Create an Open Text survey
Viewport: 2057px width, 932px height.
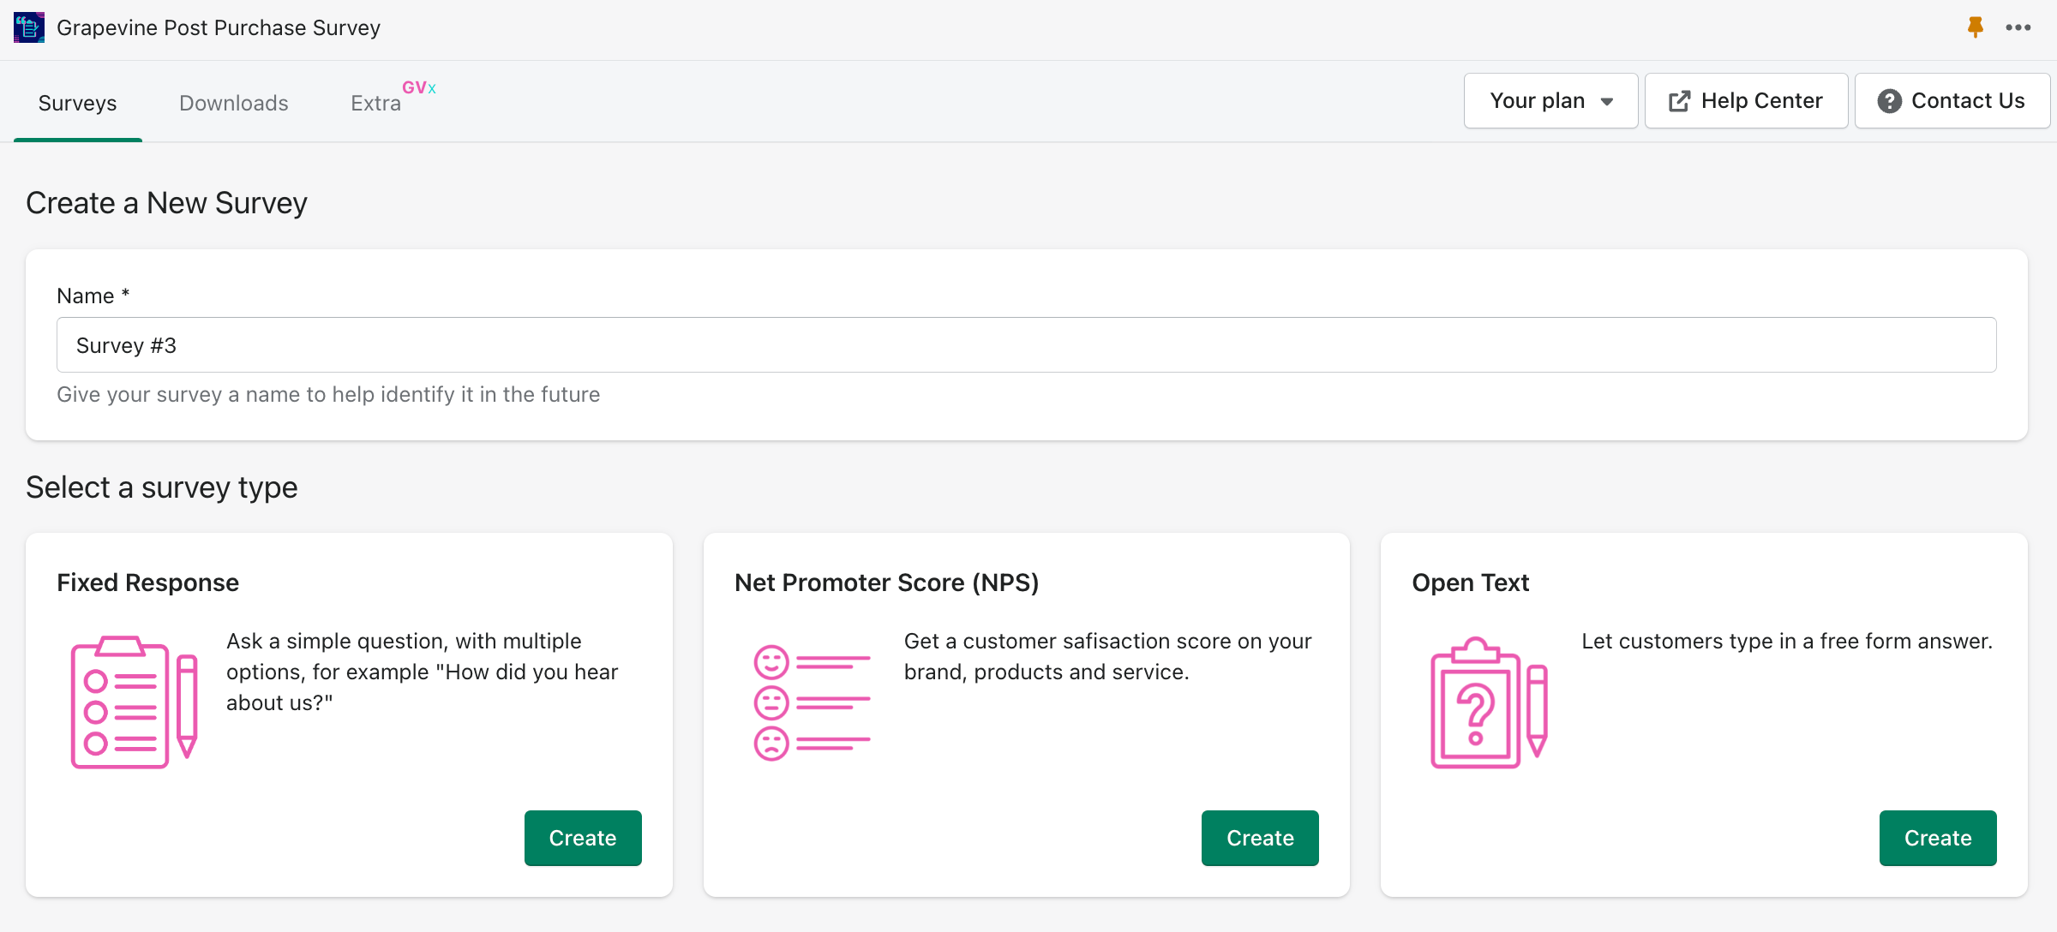pos(1938,838)
